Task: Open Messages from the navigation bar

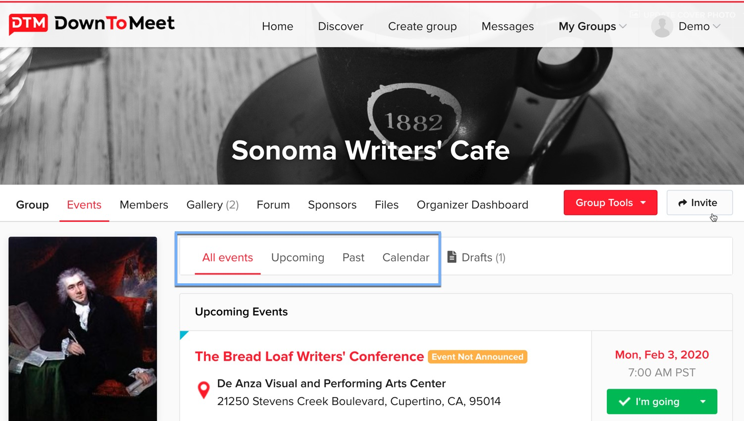Action: [x=507, y=27]
